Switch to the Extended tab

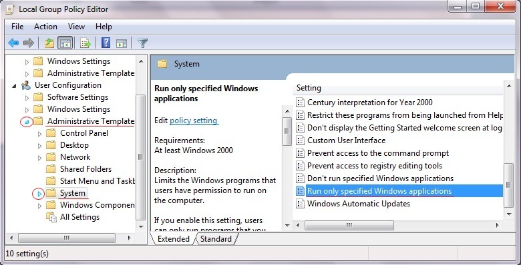click(x=173, y=239)
